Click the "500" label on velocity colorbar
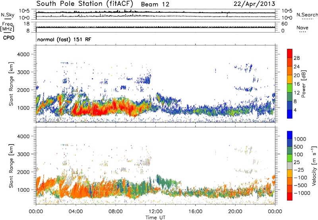This screenshot has height=220, width=318. click(x=299, y=147)
